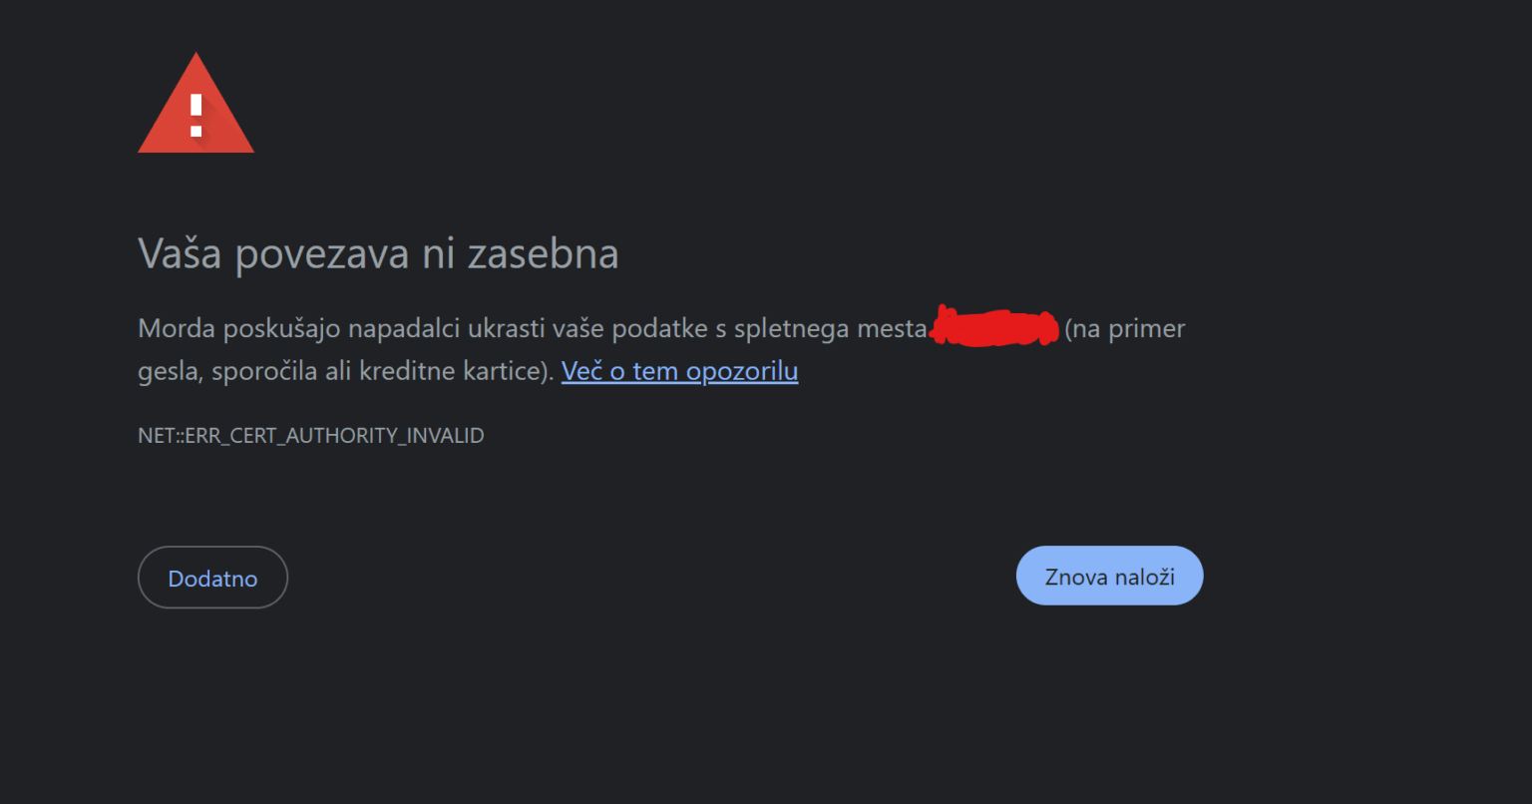1532x804 pixels.
Task: Click the red warning triangle icon
Action: pyautogui.click(x=195, y=103)
